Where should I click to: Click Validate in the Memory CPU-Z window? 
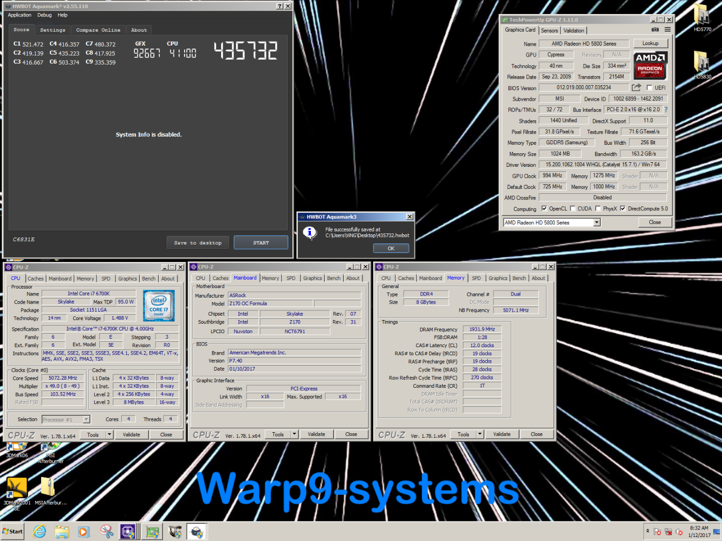click(502, 434)
